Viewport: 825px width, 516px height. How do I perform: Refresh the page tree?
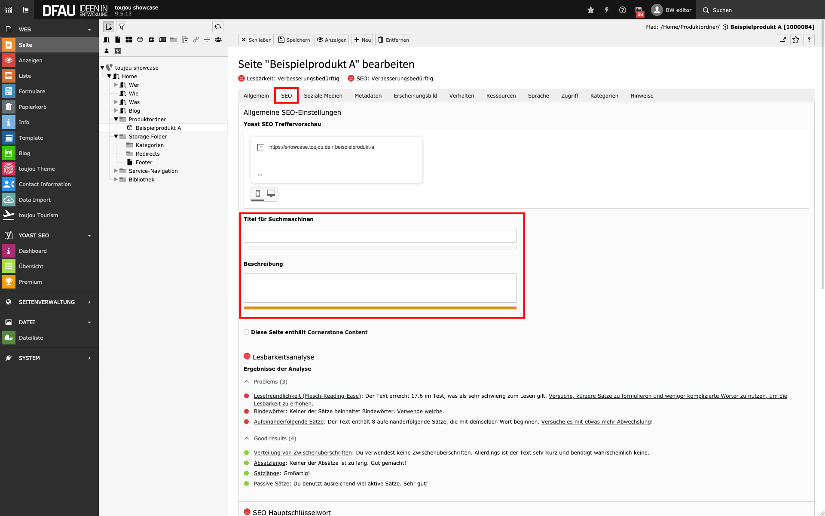(x=218, y=27)
